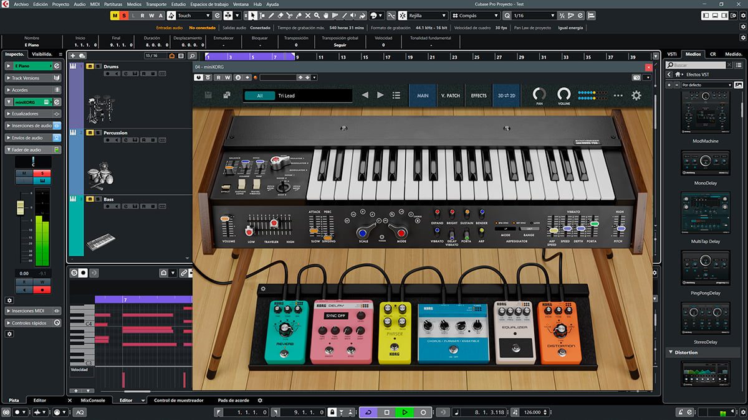Mute the Drums track
The image size is (748, 420).
tap(90, 66)
